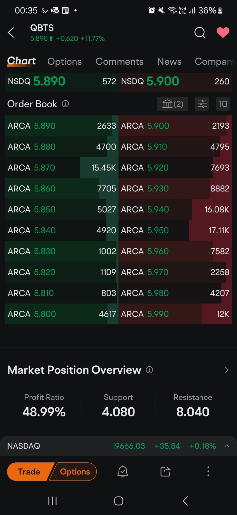Viewport: 237px width, 515px height.
Task: Switch to the Comments tab
Action: click(x=119, y=62)
